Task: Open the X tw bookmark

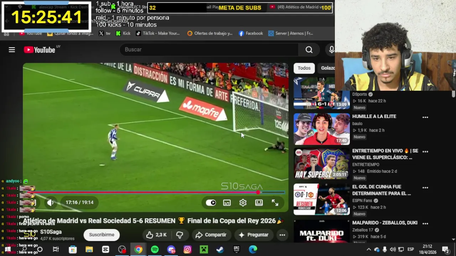Action: coord(105,33)
